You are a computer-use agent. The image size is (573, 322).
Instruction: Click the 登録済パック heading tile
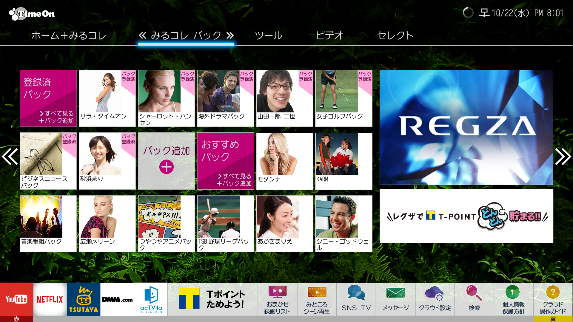point(48,98)
